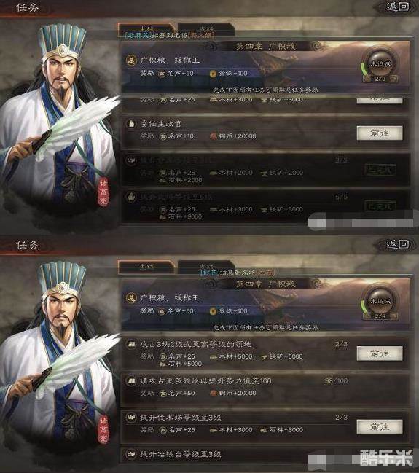Click the 铜币+20000 reward icon under 势力值 task
The width and height of the screenshot is (419, 473).
tap(214, 393)
